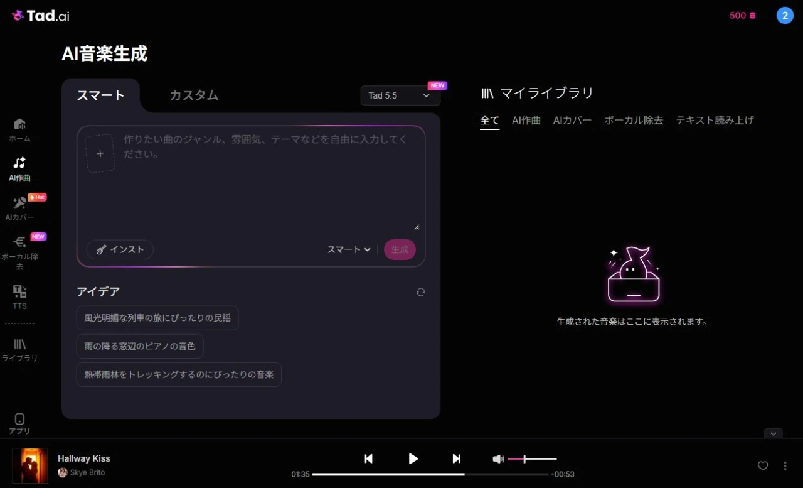Click 生成された音楽はここに表示されます message
This screenshot has height=488, width=803.
coord(632,322)
